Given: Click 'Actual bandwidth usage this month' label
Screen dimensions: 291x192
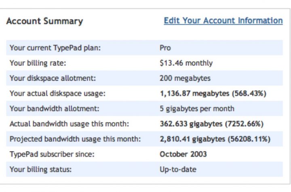Looking at the screenshot, I should point(69,124).
